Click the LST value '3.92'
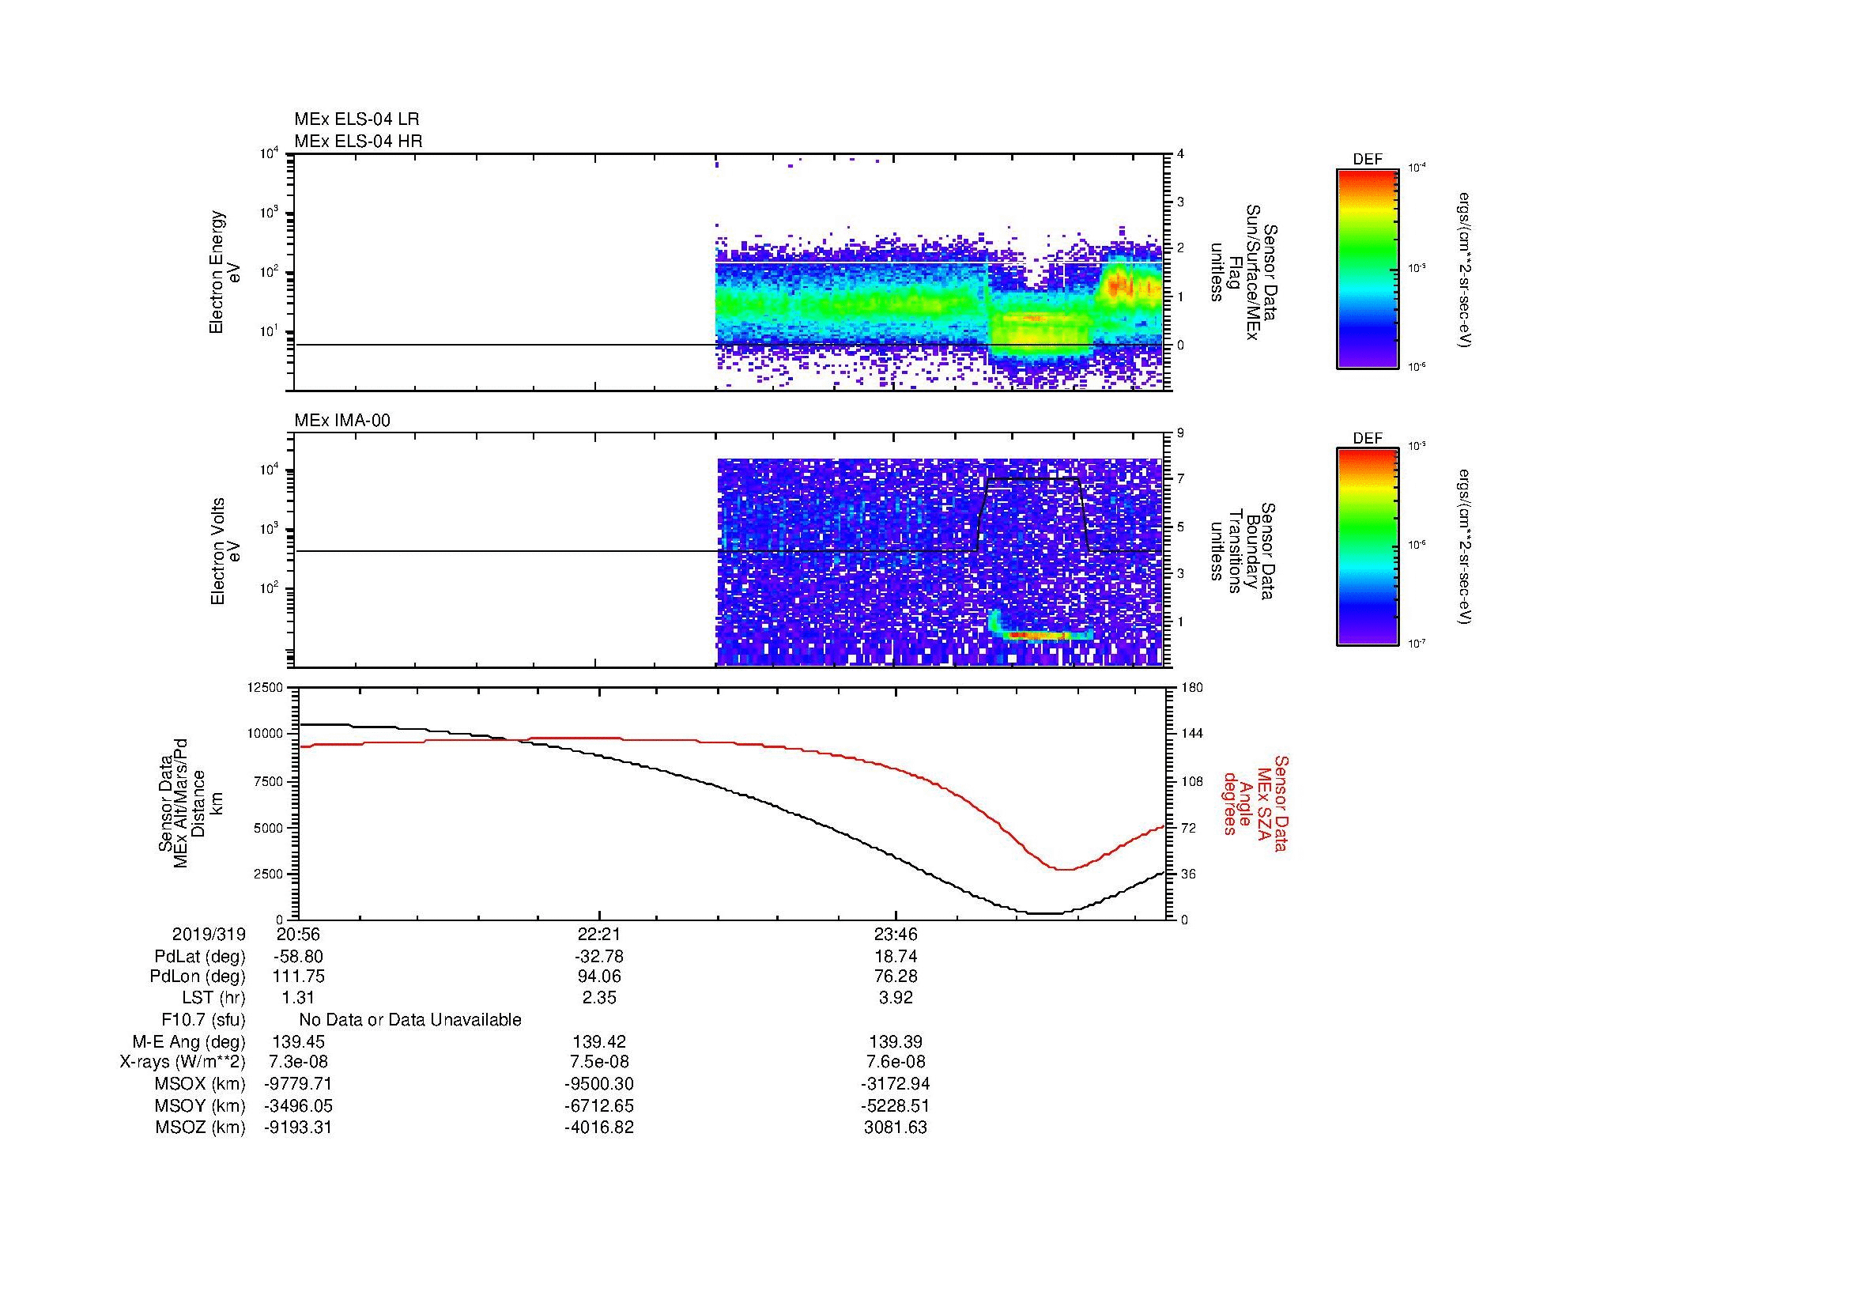Image resolution: width=1849 pixels, height=1307 pixels. [x=896, y=998]
